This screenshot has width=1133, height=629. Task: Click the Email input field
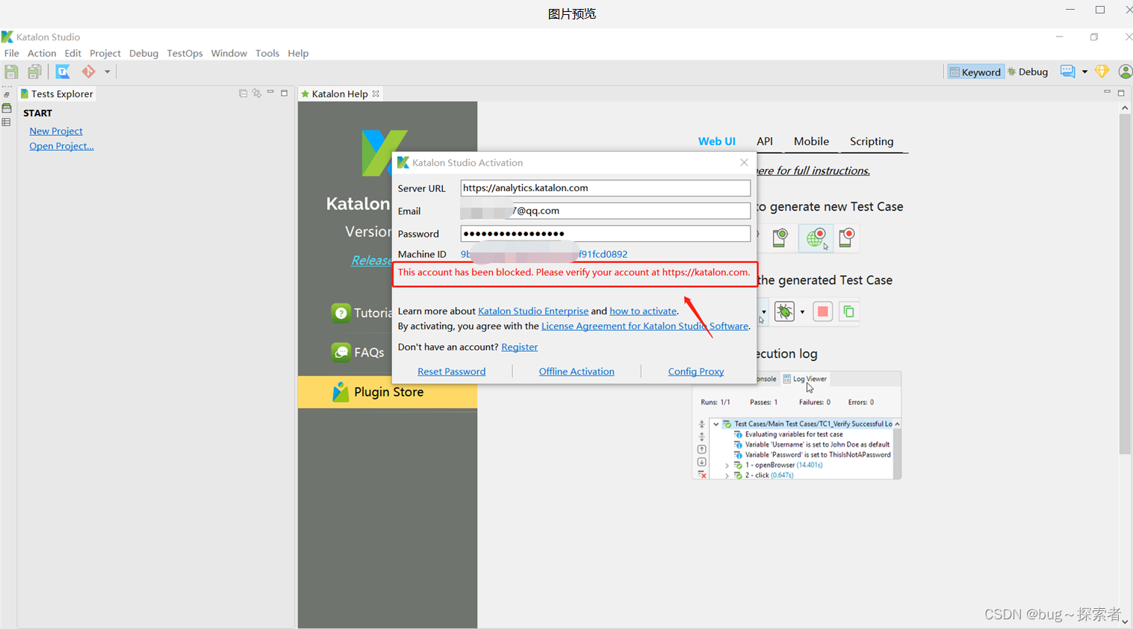point(606,211)
